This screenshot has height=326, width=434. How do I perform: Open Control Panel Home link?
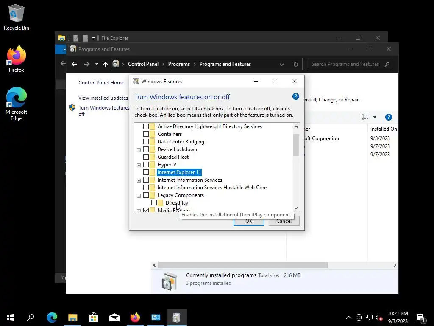[101, 83]
